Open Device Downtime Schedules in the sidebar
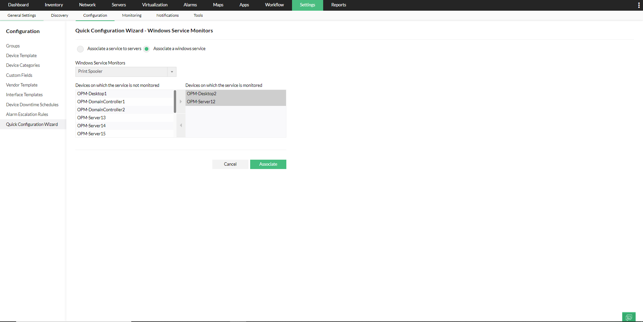Viewport: 643px width, 322px height. click(x=32, y=104)
